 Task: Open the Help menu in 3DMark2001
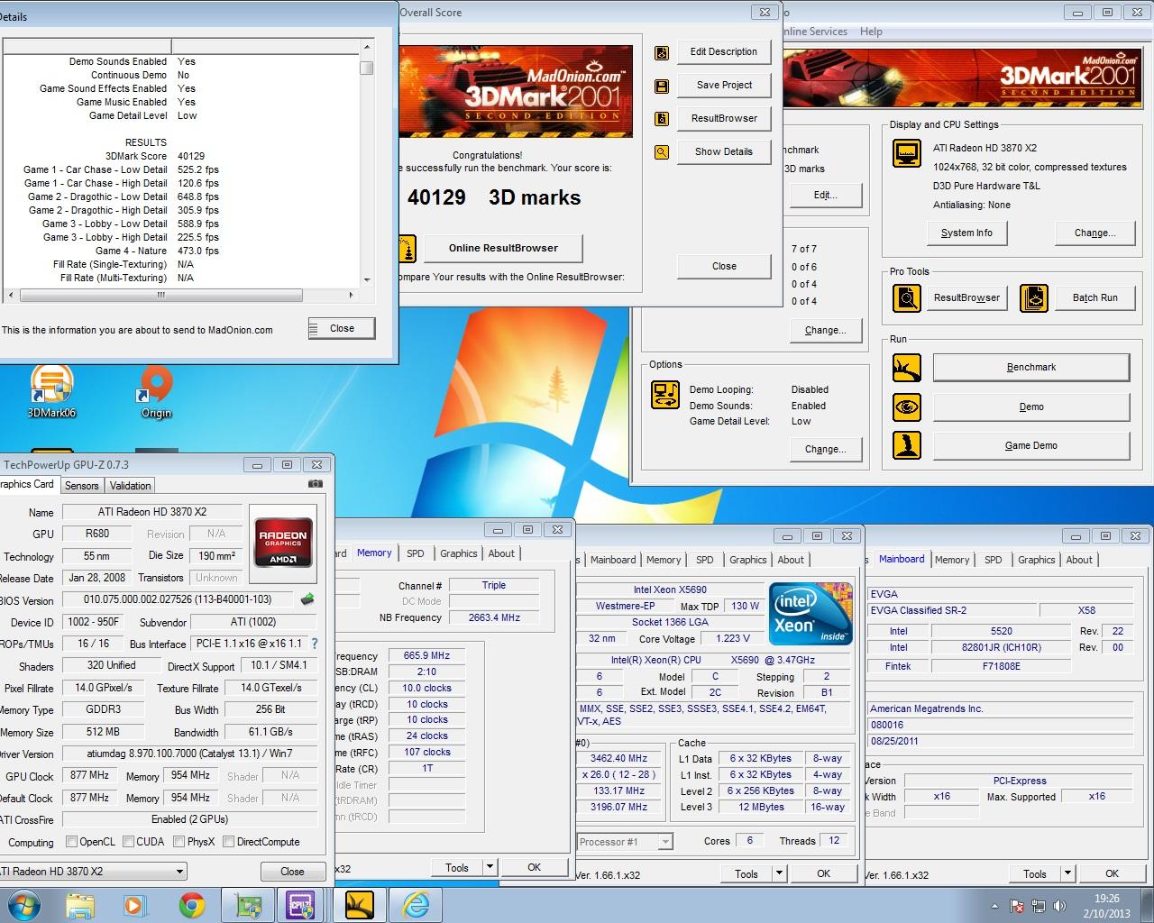[x=871, y=32]
